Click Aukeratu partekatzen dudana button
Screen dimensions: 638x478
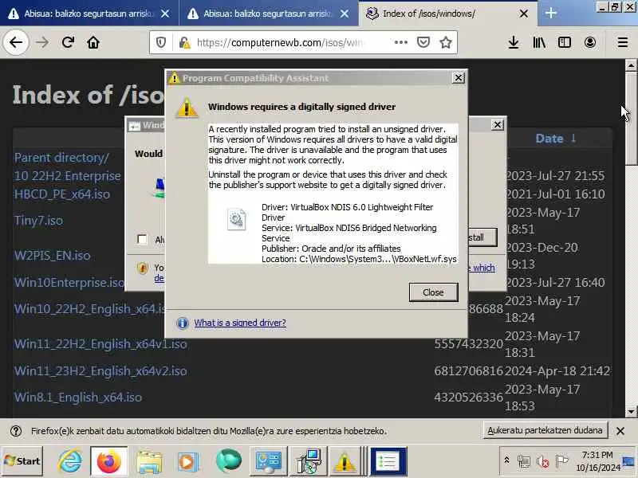[x=545, y=430]
